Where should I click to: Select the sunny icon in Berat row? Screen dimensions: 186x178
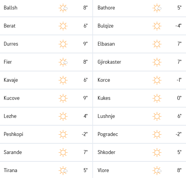tap(63, 26)
